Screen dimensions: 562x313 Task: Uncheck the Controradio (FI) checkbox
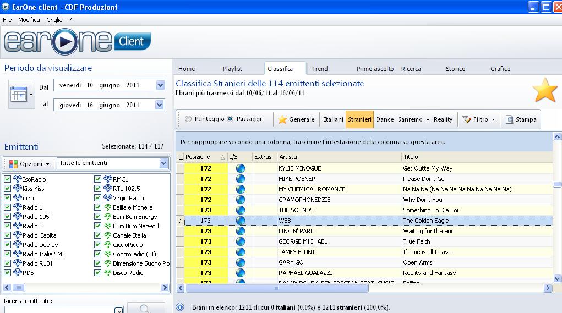97,254
